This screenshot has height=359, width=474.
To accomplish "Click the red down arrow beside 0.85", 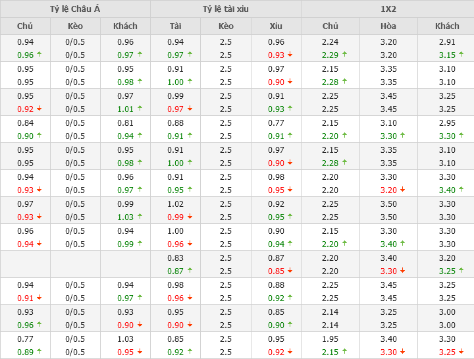I will pos(290,271).
